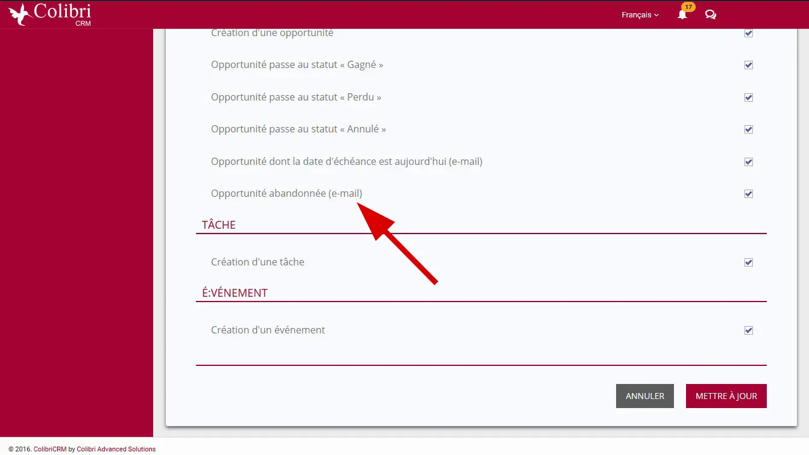The image size is (809, 455).
Task: Select the Opportunité passe au statut « Perdu » text
Action: pyautogui.click(x=296, y=97)
